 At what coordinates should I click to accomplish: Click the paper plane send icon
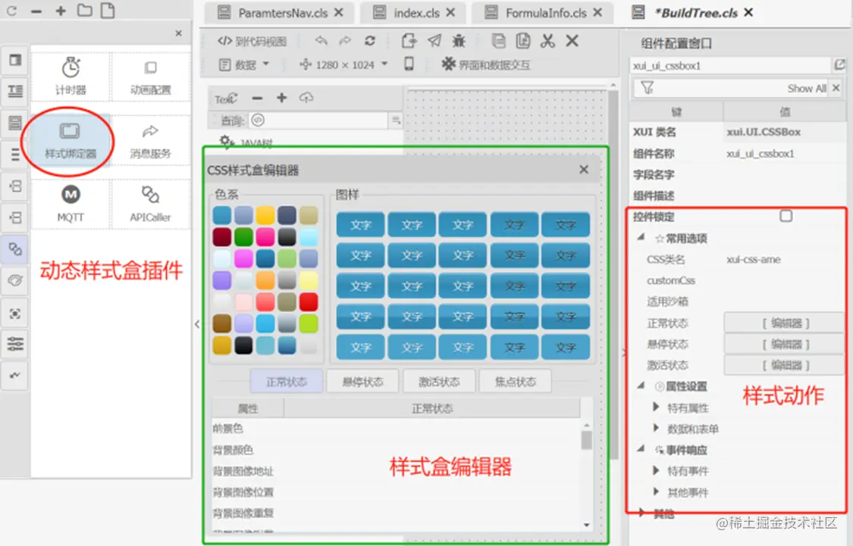pyautogui.click(x=434, y=41)
